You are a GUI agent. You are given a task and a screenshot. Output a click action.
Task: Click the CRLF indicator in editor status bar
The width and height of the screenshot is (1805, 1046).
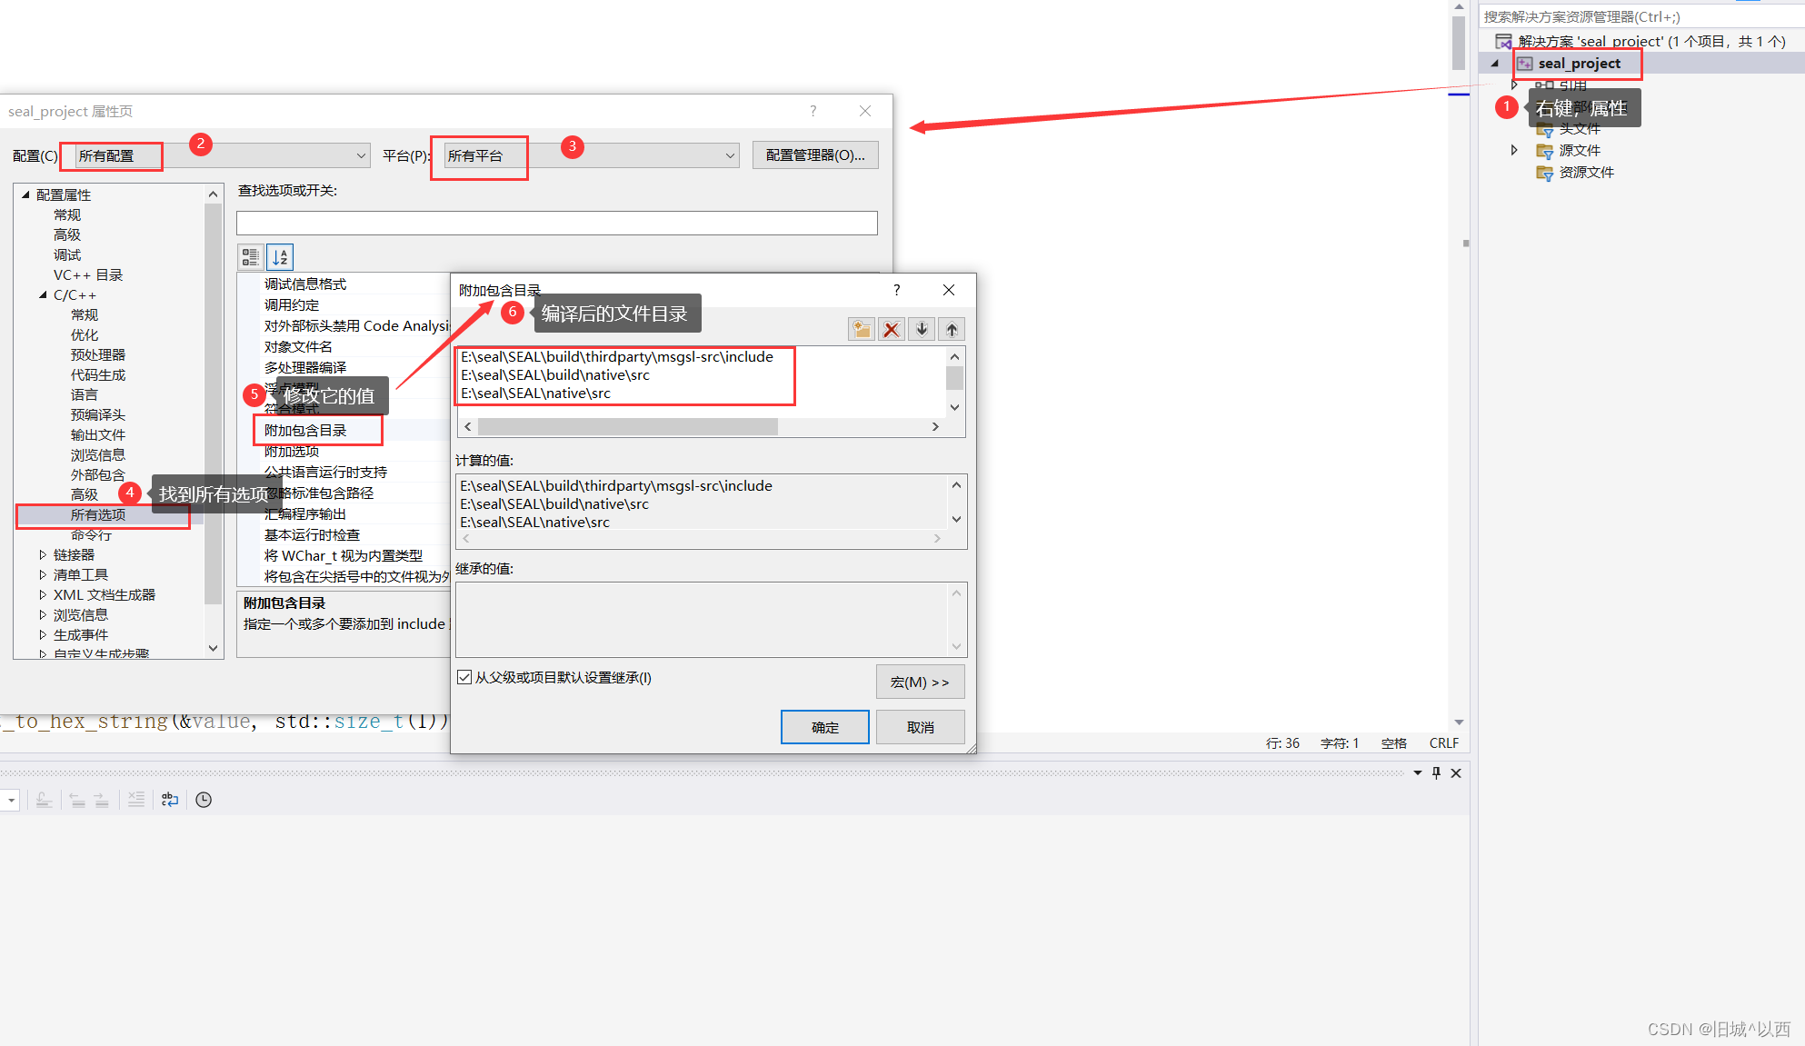1443,742
